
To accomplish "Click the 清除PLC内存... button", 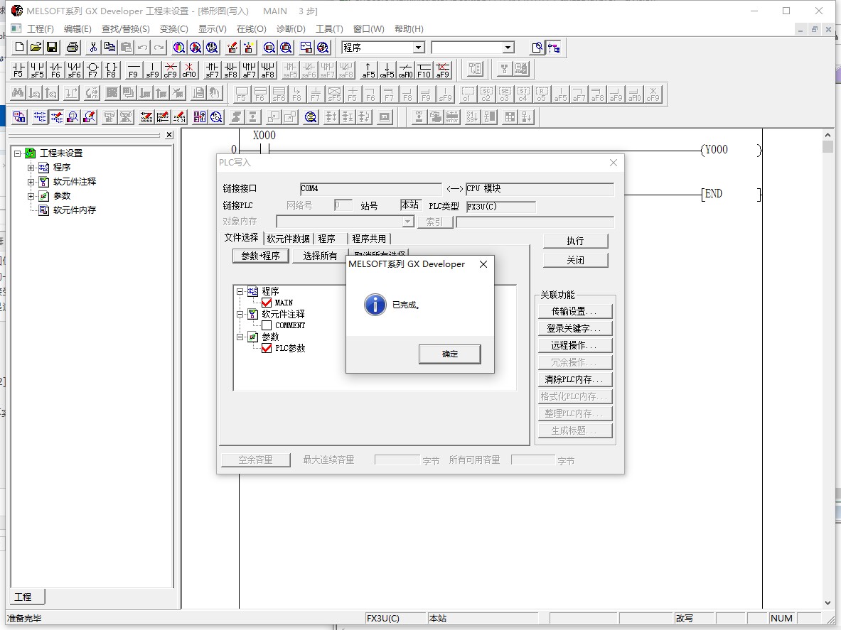I will click(575, 379).
